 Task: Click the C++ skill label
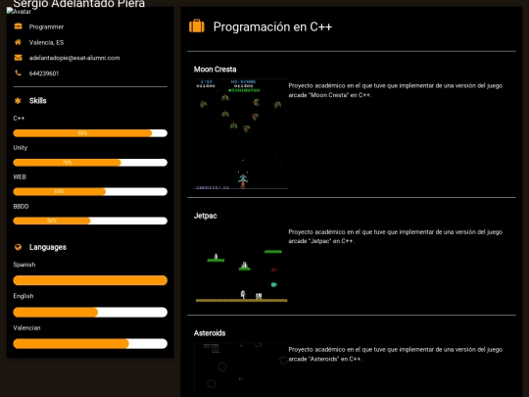19,119
